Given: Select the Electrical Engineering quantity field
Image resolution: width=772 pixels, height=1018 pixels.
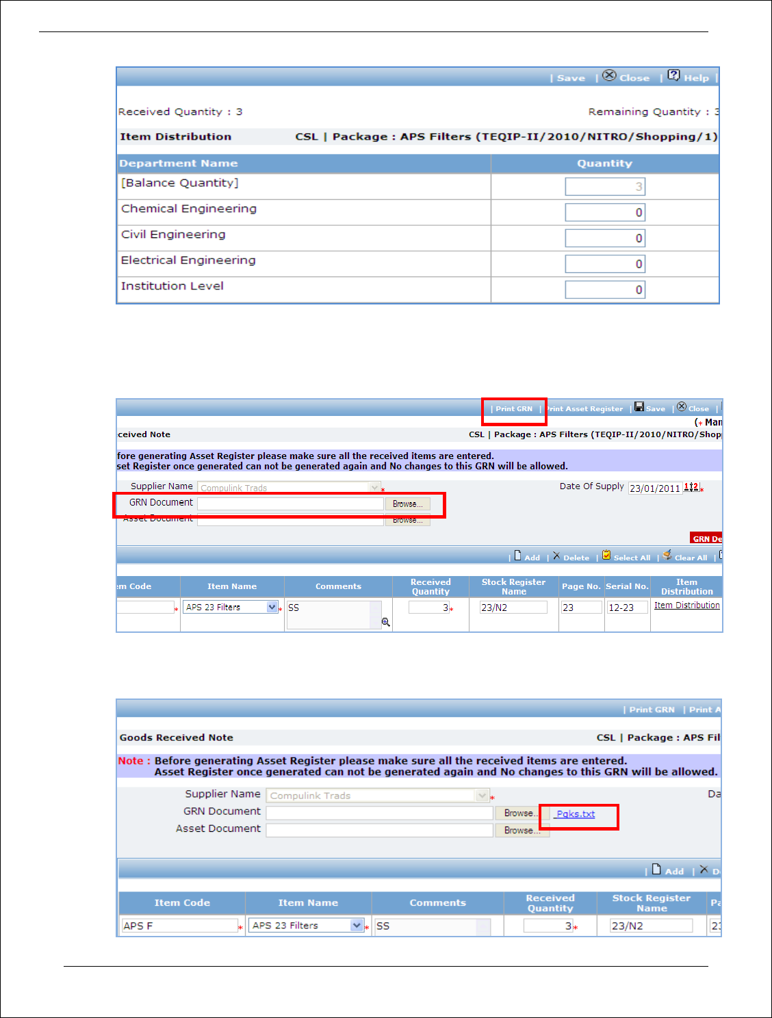Looking at the screenshot, I should tap(605, 264).
